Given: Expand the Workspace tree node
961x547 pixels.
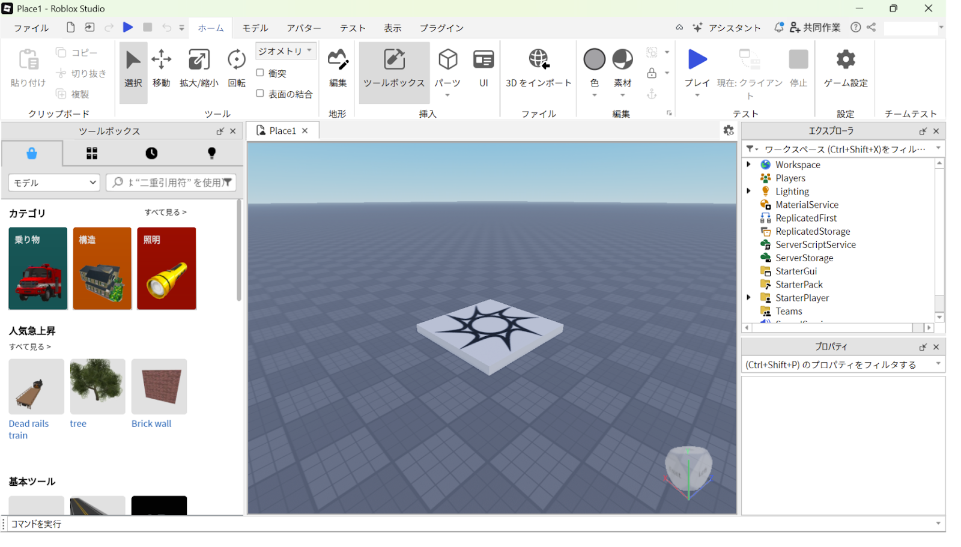Looking at the screenshot, I should pyautogui.click(x=749, y=165).
